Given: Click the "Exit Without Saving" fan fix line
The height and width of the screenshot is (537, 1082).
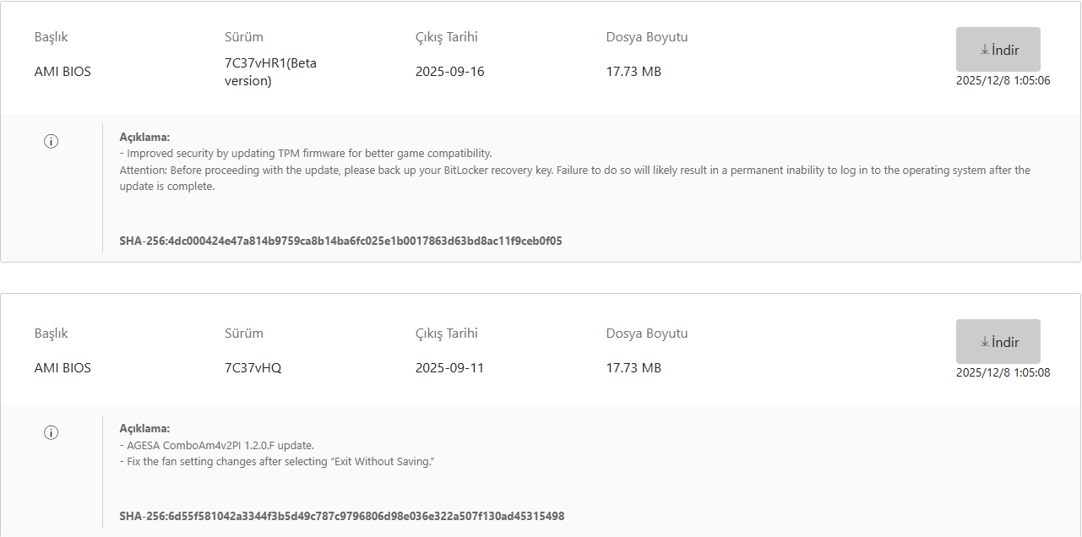Looking at the screenshot, I should pos(277,462).
